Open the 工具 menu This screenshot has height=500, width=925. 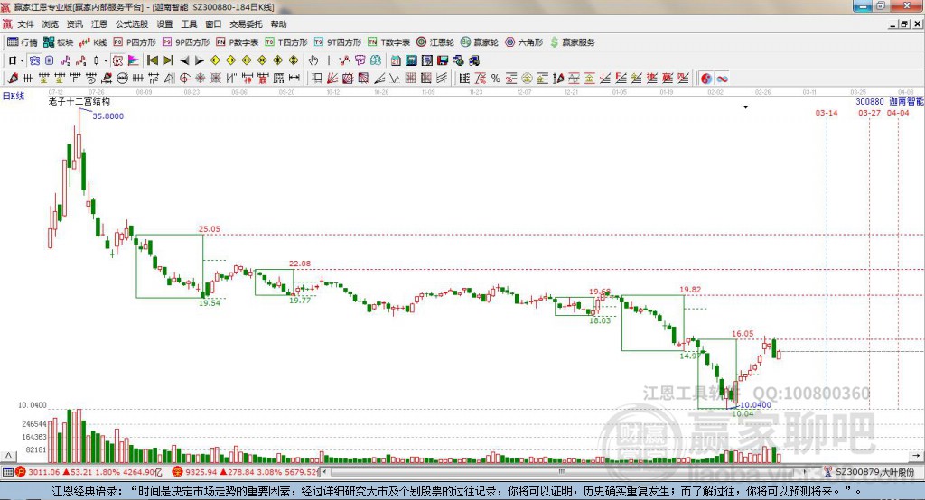pyautogui.click(x=189, y=24)
